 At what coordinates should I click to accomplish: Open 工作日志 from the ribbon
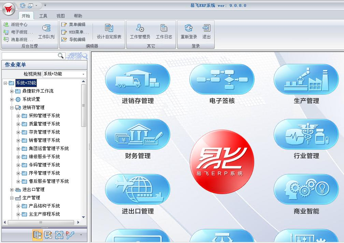tap(164, 31)
